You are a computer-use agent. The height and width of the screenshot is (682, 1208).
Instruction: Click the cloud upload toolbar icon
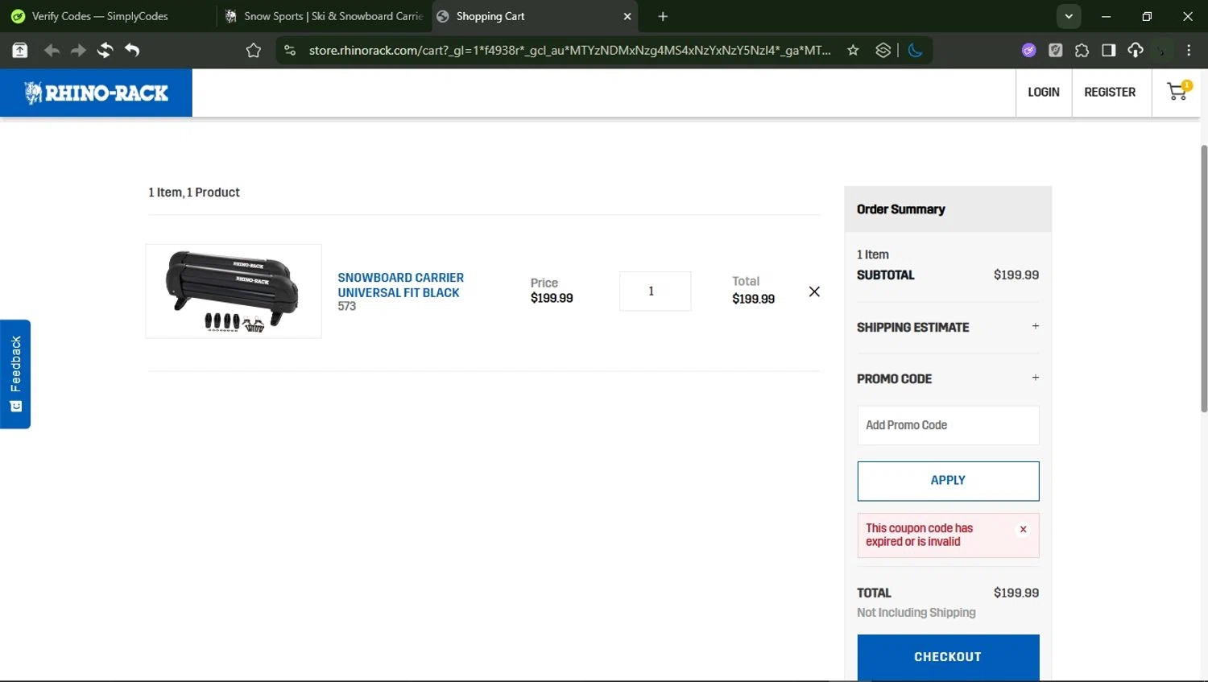click(x=1135, y=50)
